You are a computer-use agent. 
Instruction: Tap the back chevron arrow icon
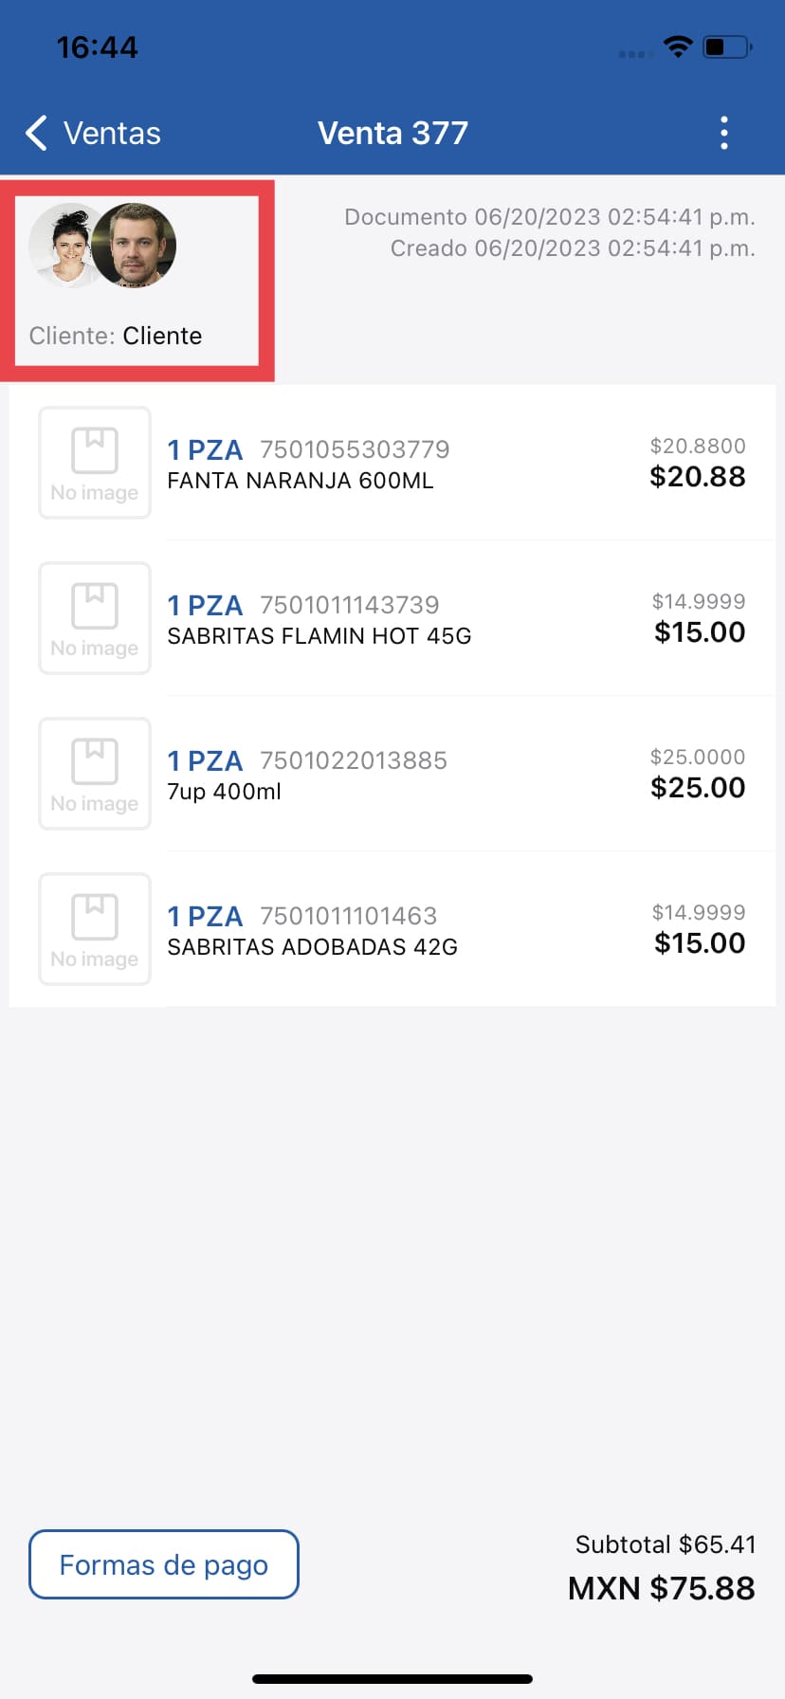click(x=36, y=134)
